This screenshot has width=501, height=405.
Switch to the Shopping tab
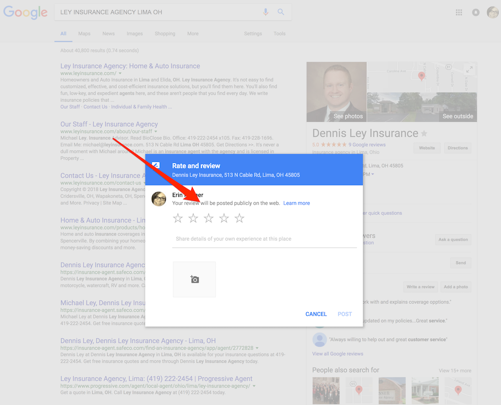click(x=165, y=34)
